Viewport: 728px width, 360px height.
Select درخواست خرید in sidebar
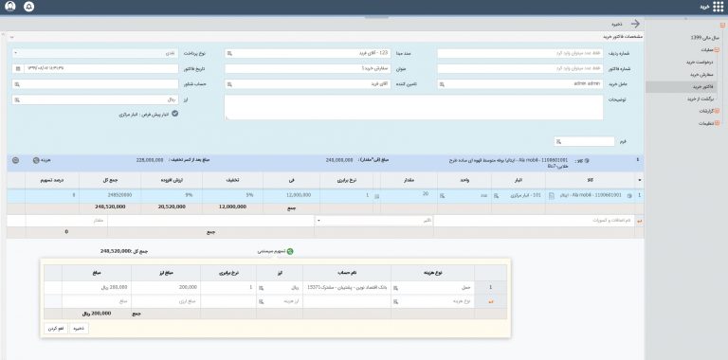700,62
